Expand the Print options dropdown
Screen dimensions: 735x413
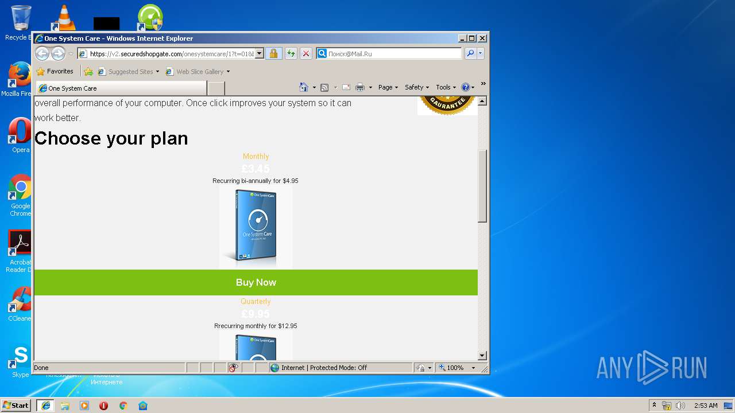(x=370, y=88)
